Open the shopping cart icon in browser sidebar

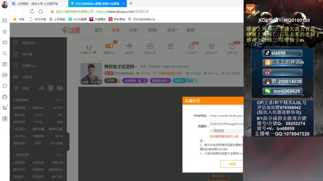5,107
